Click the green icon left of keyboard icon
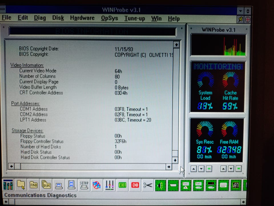The height and width of the screenshot is (206, 274). [x=211, y=185]
